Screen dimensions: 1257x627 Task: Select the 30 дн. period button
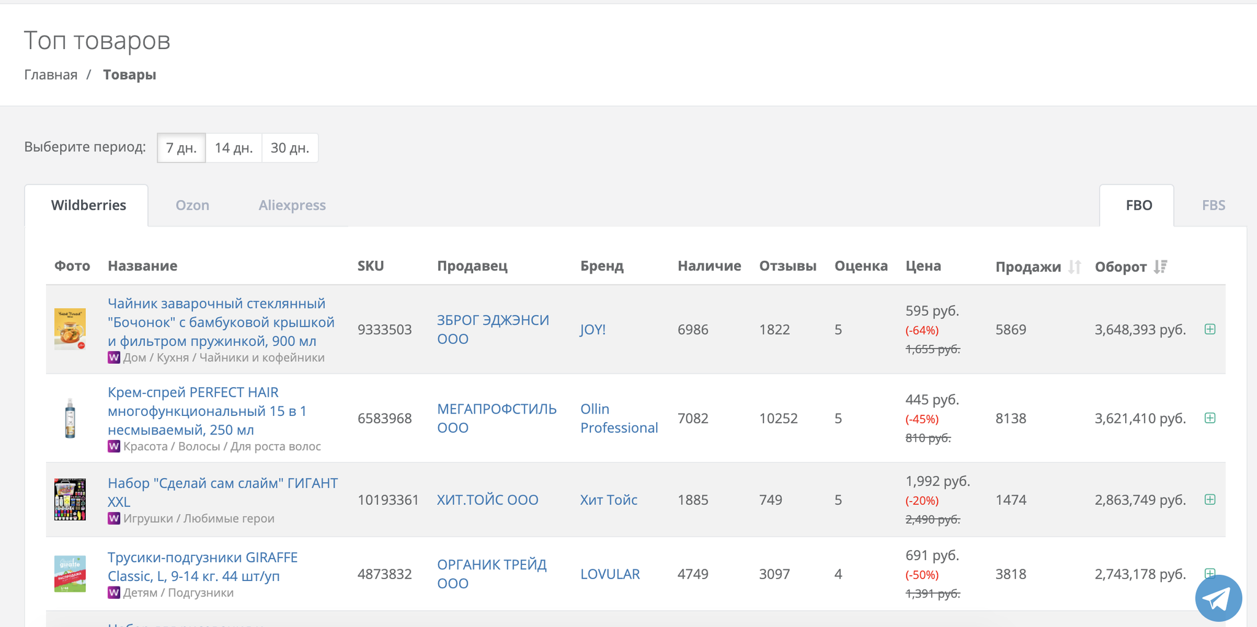coord(290,148)
